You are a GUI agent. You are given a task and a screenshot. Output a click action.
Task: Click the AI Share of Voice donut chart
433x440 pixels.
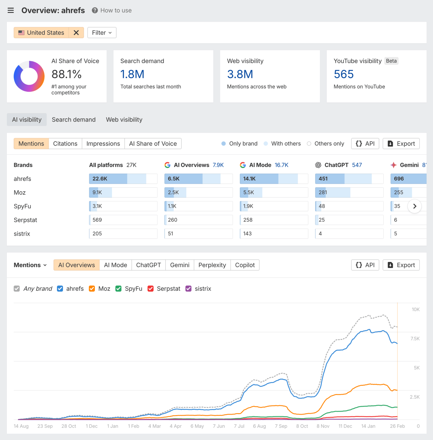click(29, 76)
